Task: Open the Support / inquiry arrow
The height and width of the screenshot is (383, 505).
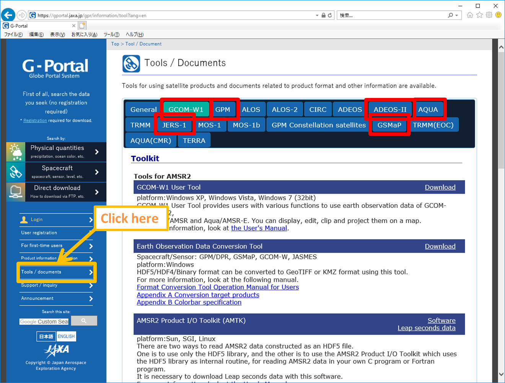Action: (x=91, y=285)
